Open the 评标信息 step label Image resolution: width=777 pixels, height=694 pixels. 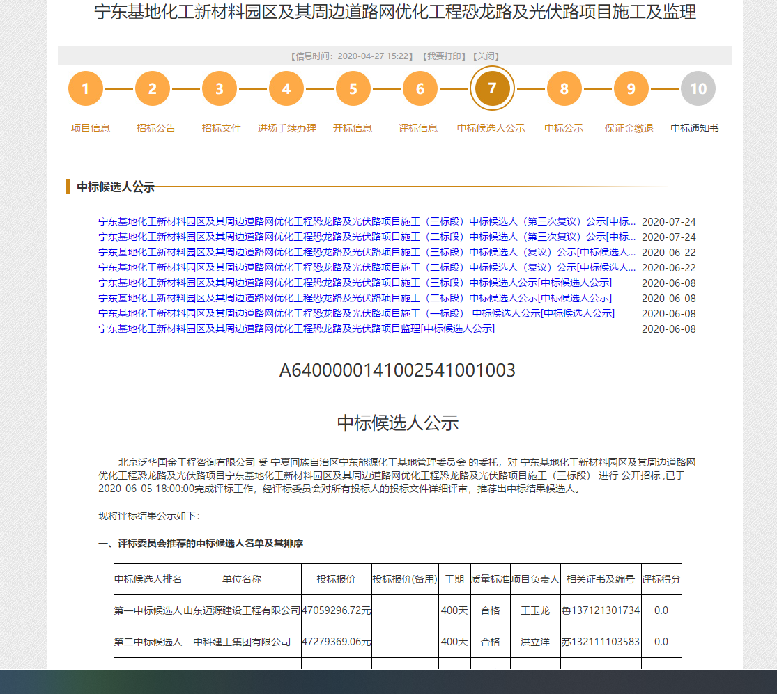pos(418,128)
